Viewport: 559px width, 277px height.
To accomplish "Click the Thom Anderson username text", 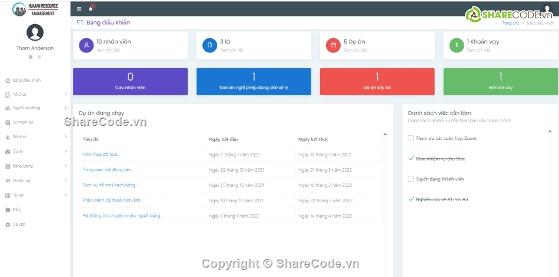I will pos(35,48).
